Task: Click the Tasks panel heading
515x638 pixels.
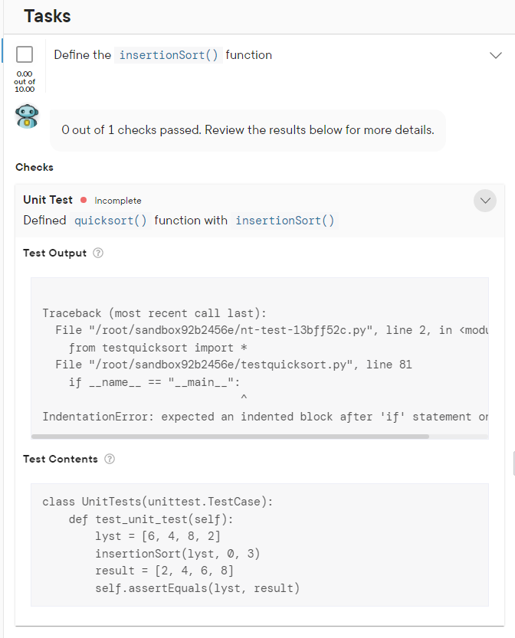Action: (x=48, y=16)
